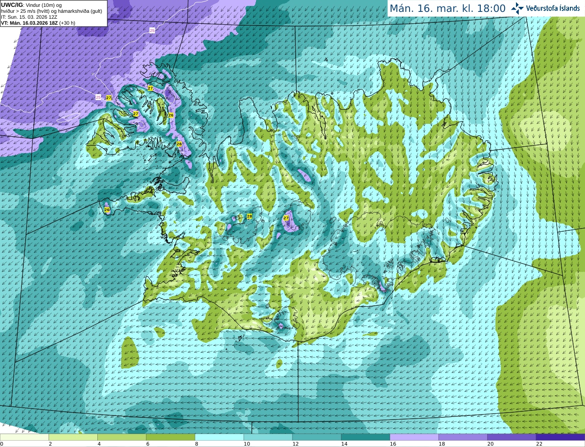This screenshot has height=447, width=585.
Task: Pick the 0–2 m/s palest legend swatch
Action: [24, 437]
